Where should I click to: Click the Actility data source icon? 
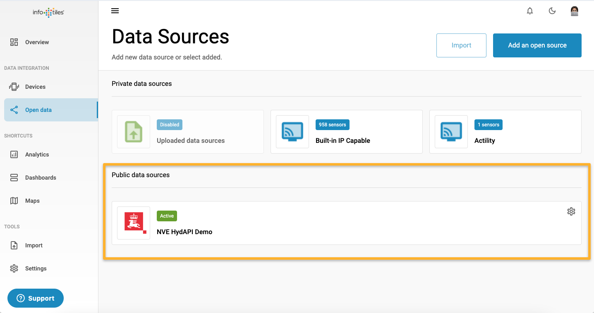click(451, 132)
